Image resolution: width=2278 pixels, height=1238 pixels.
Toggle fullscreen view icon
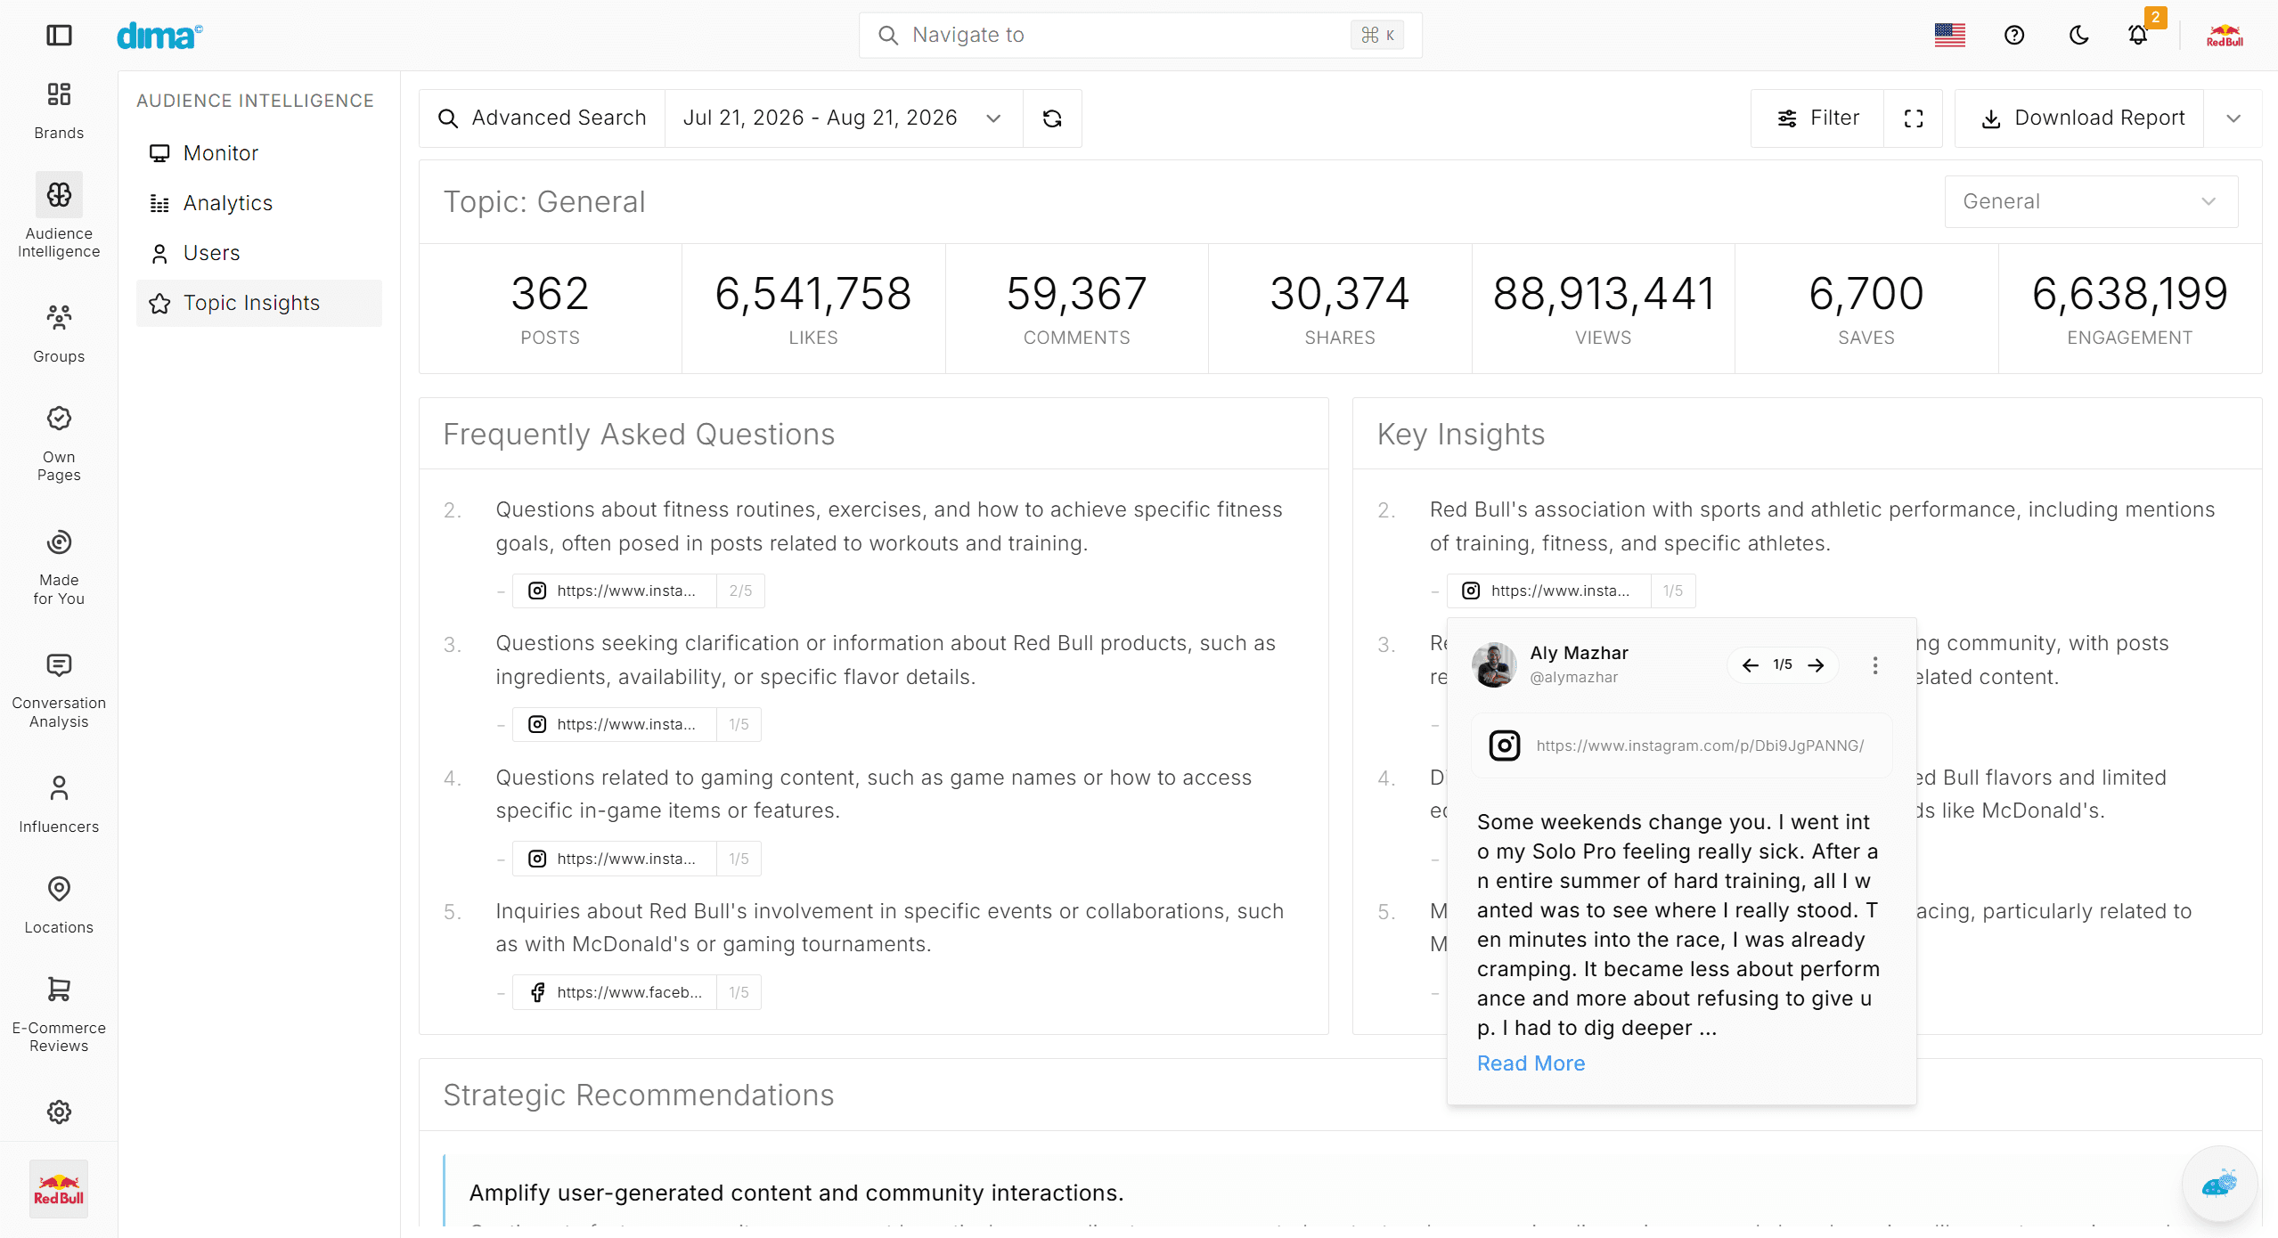click(x=1913, y=118)
